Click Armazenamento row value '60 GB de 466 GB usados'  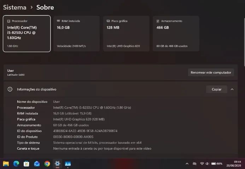[71, 125]
